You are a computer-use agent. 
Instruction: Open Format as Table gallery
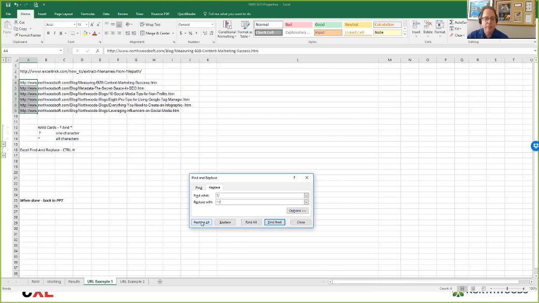245,29
